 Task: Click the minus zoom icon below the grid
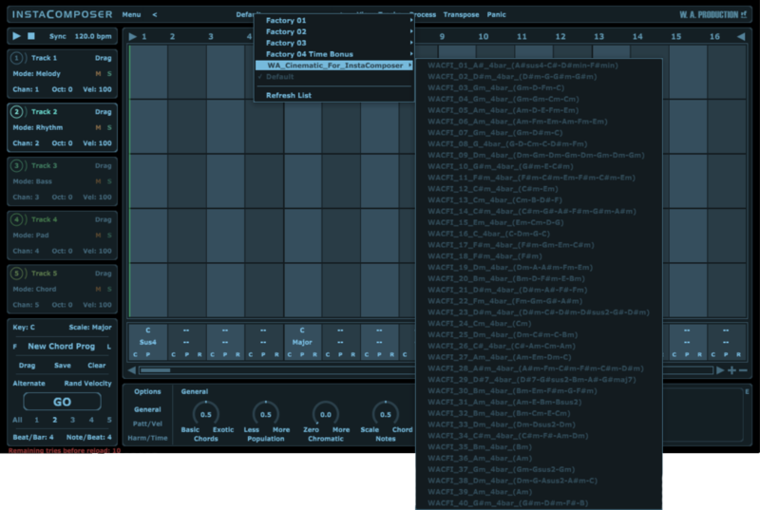tap(743, 369)
